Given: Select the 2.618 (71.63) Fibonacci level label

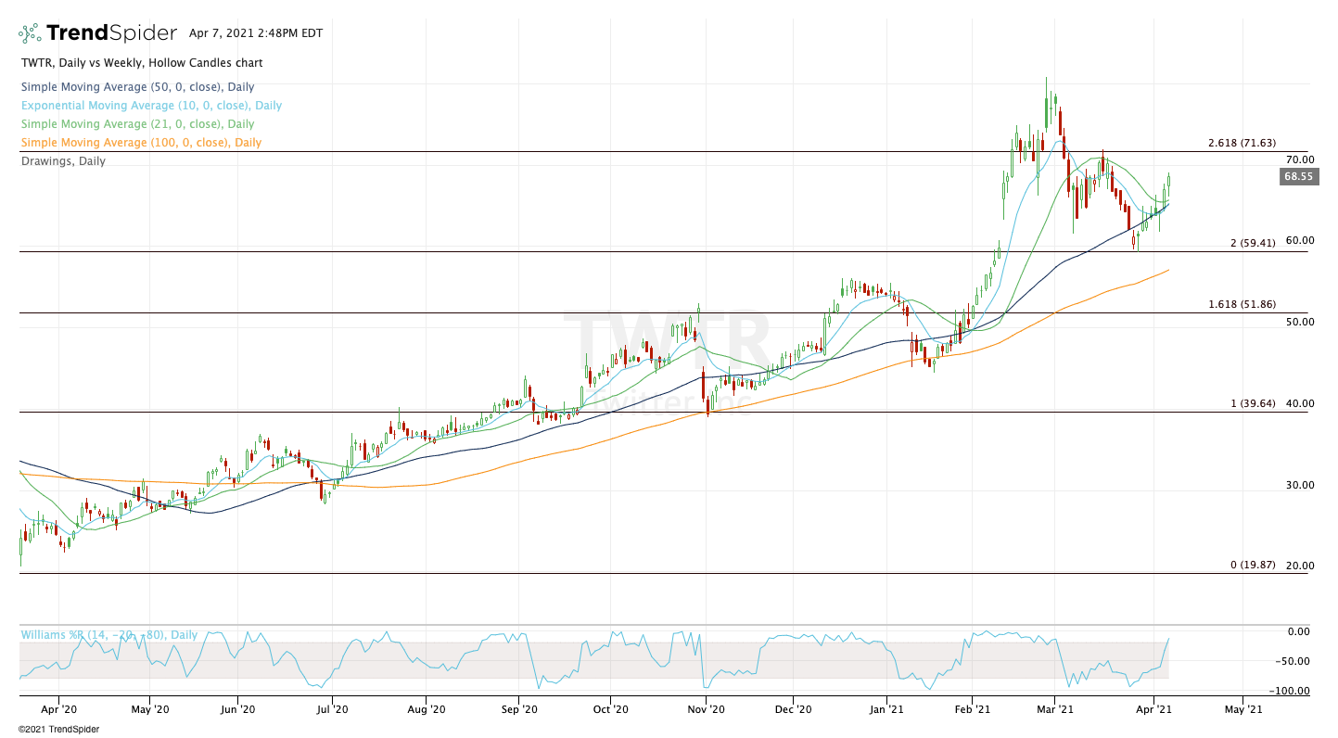Looking at the screenshot, I should click(x=1242, y=144).
